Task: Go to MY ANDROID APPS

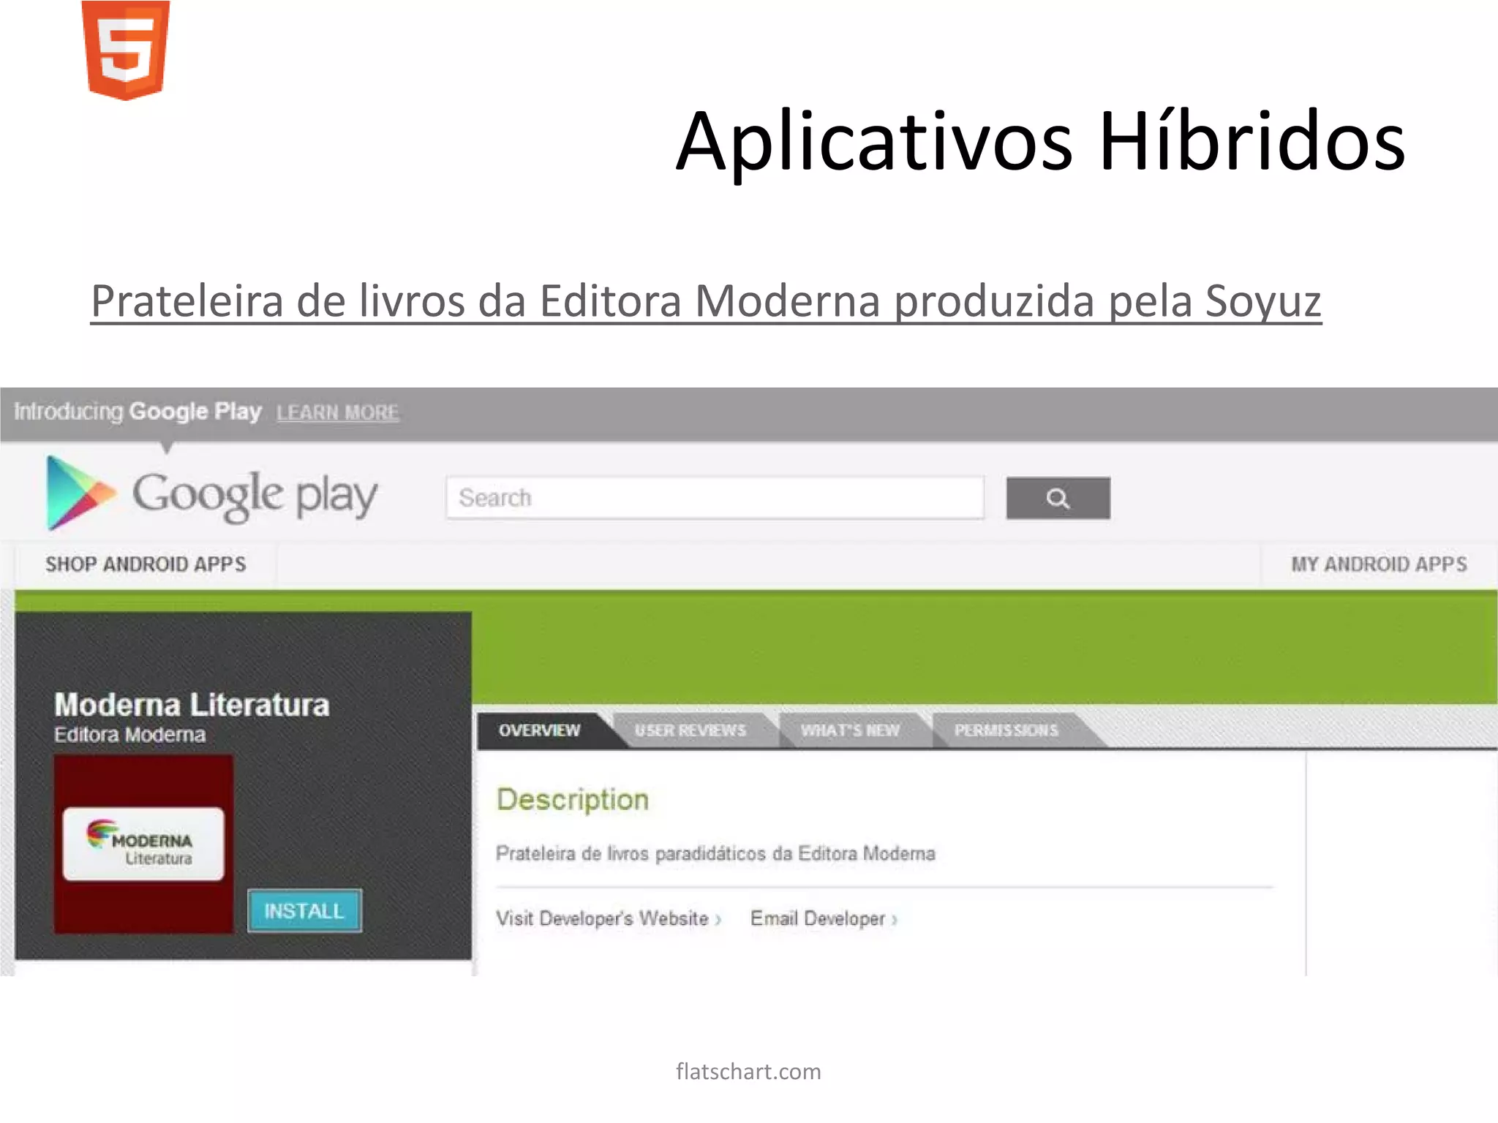Action: click(1379, 564)
